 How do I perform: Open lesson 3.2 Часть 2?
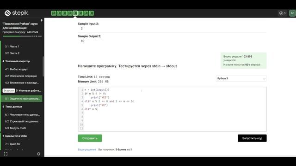[x=12, y=53]
